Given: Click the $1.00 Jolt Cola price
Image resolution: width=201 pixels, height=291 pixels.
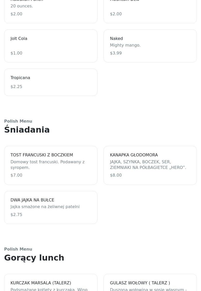Looking at the screenshot, I should 16,53.
